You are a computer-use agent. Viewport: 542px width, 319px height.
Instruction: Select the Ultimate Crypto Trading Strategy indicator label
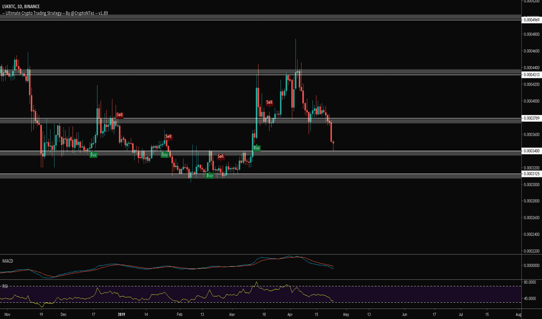tap(55, 13)
